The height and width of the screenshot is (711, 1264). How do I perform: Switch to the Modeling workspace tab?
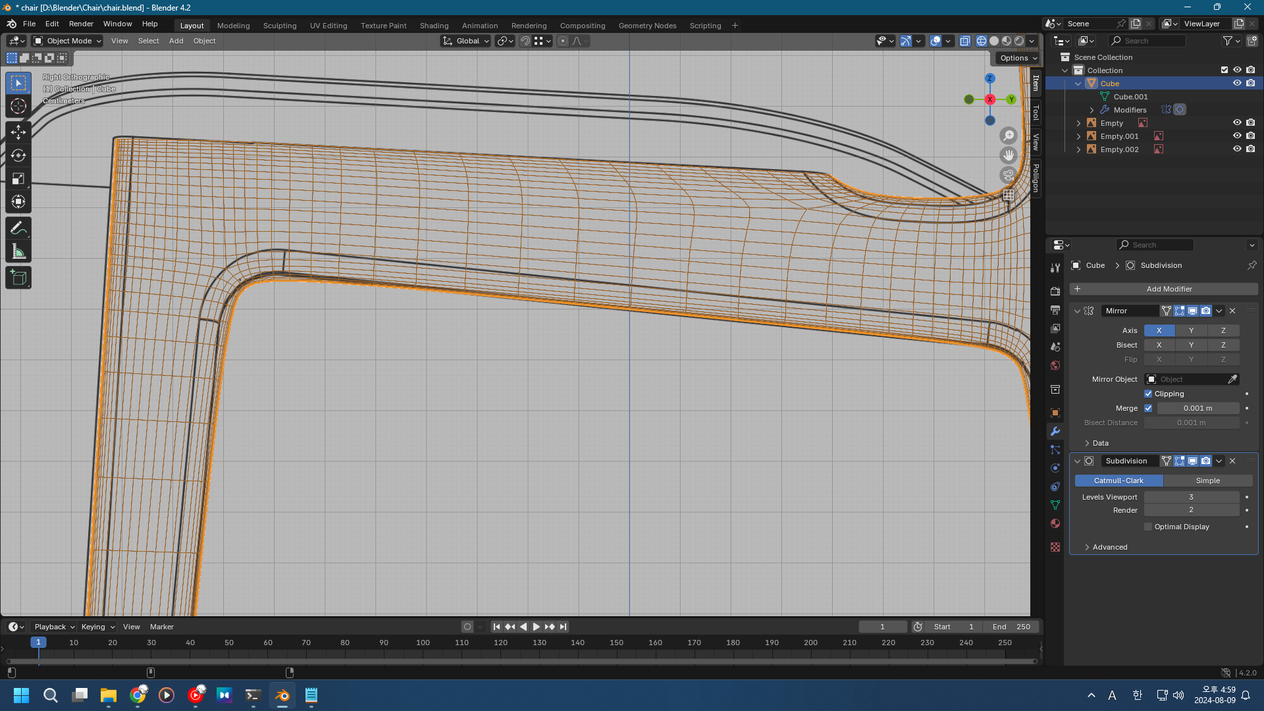234,26
